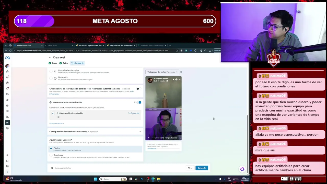
Task: Open the profile avatar in the sidebar
Action: click(x=7, y=66)
